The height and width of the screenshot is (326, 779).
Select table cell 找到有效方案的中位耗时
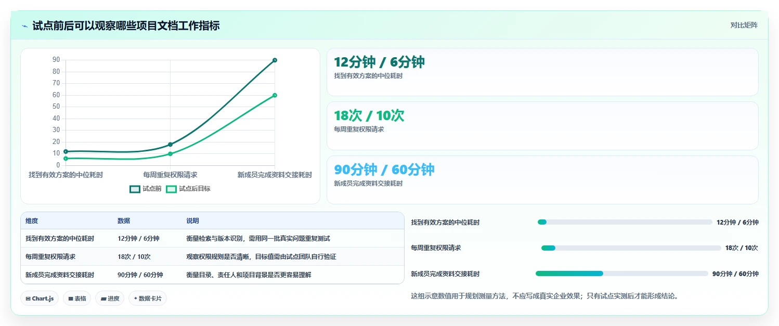coord(60,239)
